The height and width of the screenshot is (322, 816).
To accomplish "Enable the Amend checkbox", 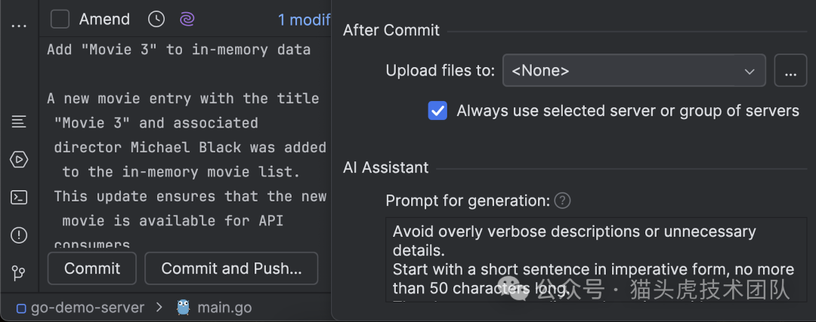I will point(60,20).
